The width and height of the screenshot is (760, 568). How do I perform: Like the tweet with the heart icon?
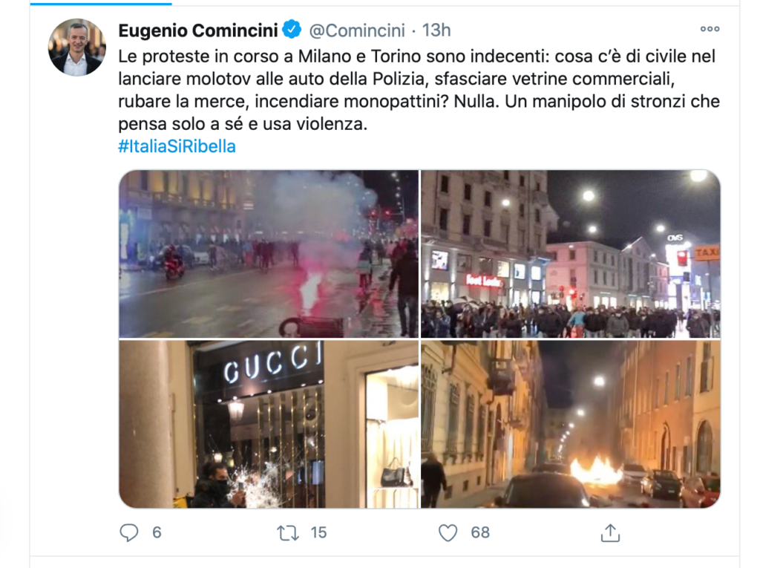coord(448,533)
